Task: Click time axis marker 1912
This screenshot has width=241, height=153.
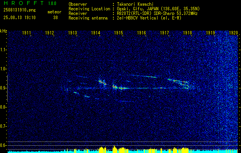Action: [50, 33]
